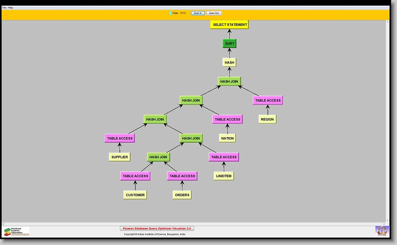
Task: Click the plan color swatch beside Plan P13
Action: [170, 13]
